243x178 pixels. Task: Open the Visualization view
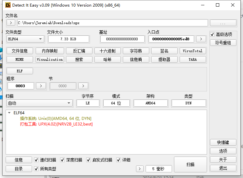[50, 59]
